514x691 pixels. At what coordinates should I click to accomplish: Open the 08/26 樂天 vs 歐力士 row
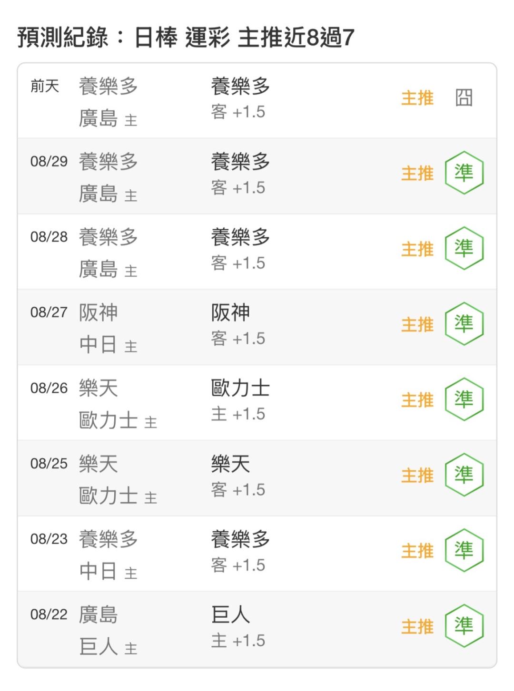(257, 403)
